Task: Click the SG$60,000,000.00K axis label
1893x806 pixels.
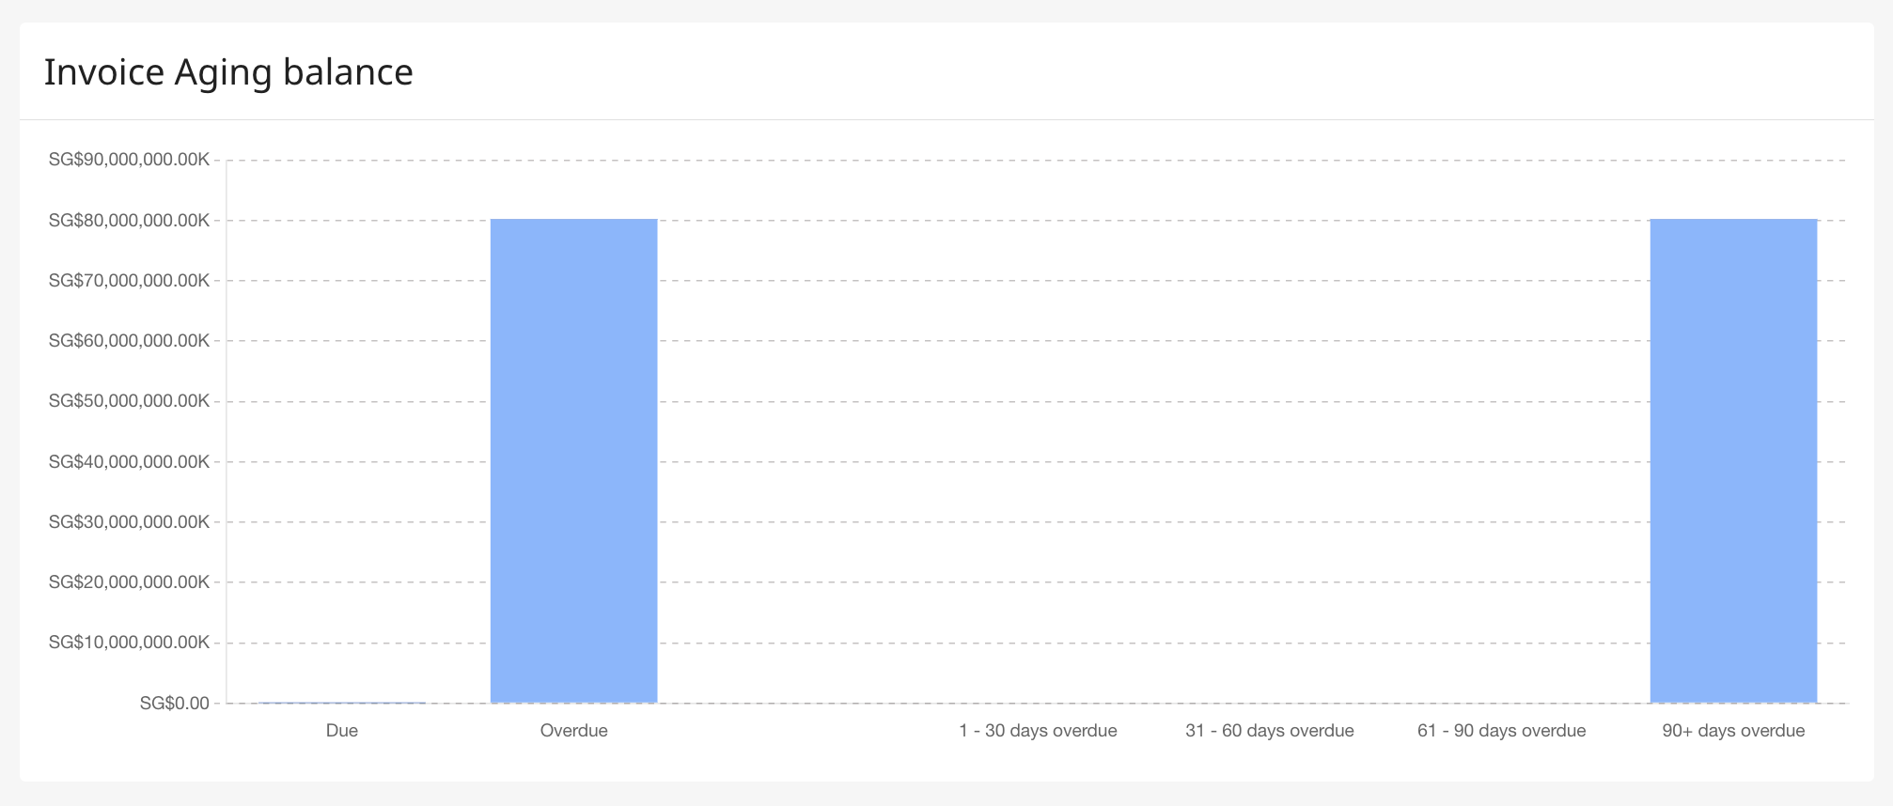Action: click(x=129, y=341)
